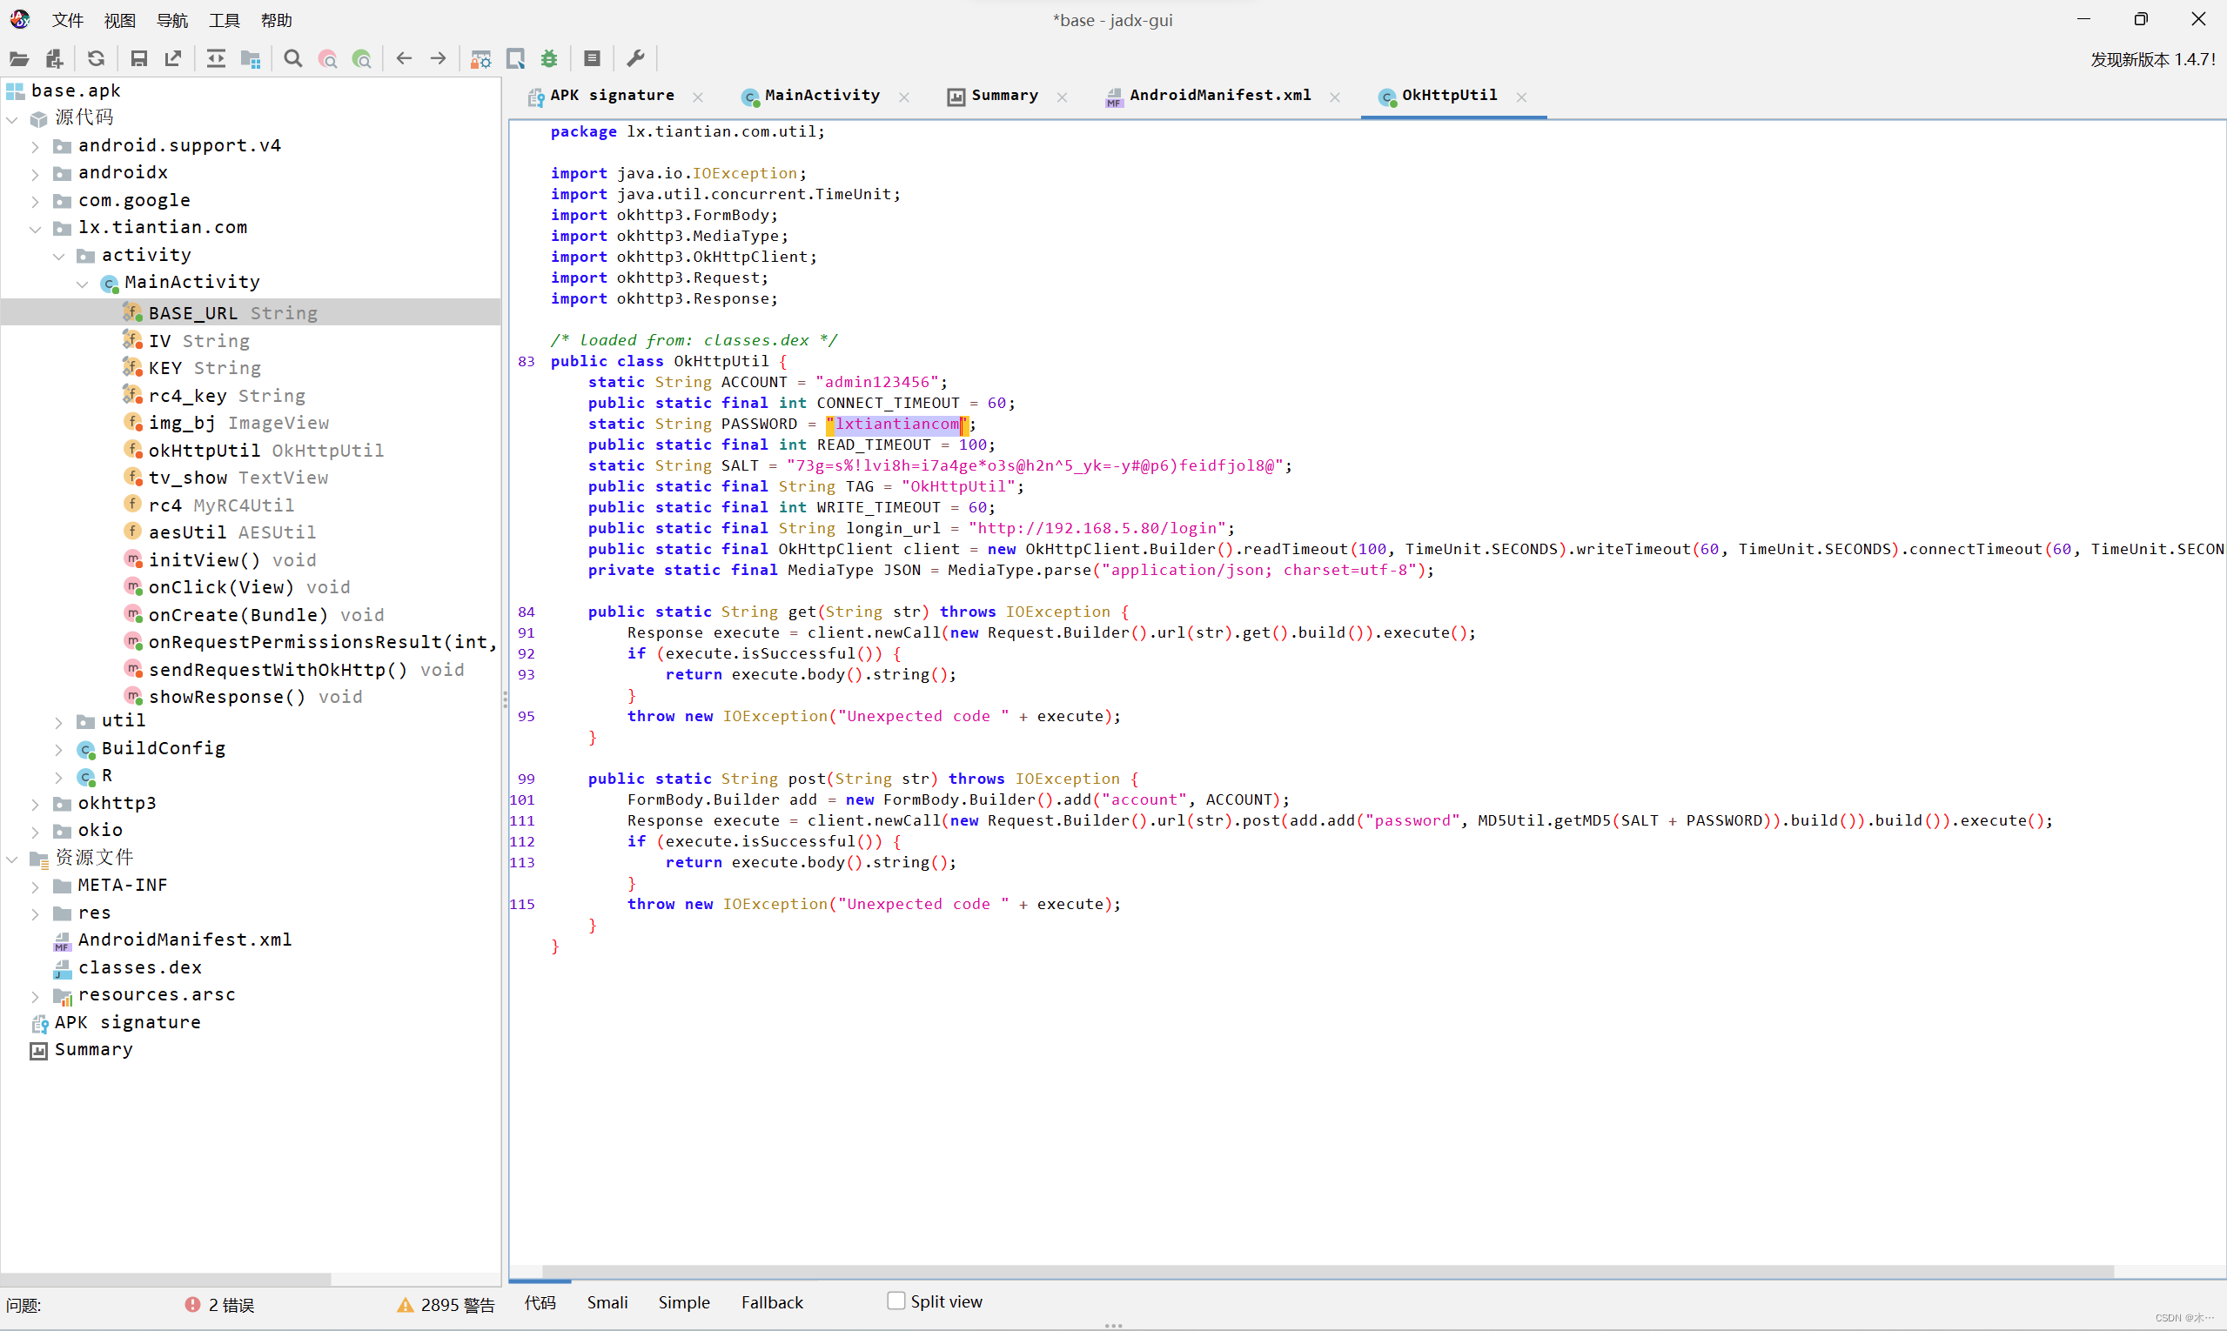This screenshot has height=1331, width=2227.
Task: Select rc4_key String field in tree
Action: click(226, 396)
